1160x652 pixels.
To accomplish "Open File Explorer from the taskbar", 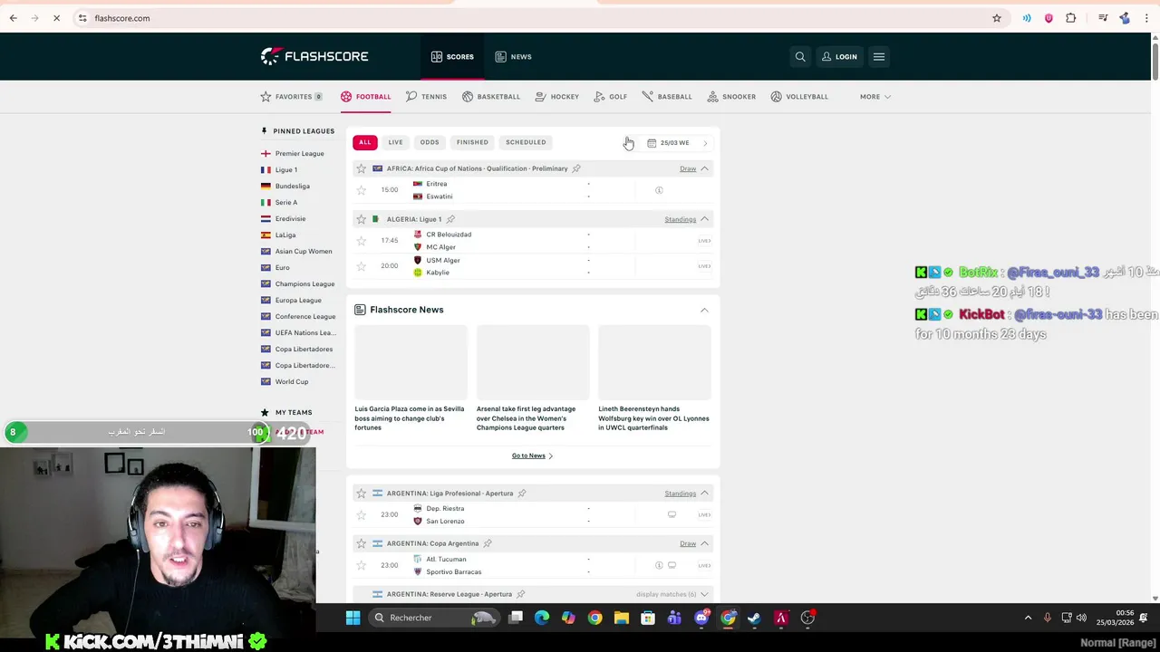I will pos(622,618).
